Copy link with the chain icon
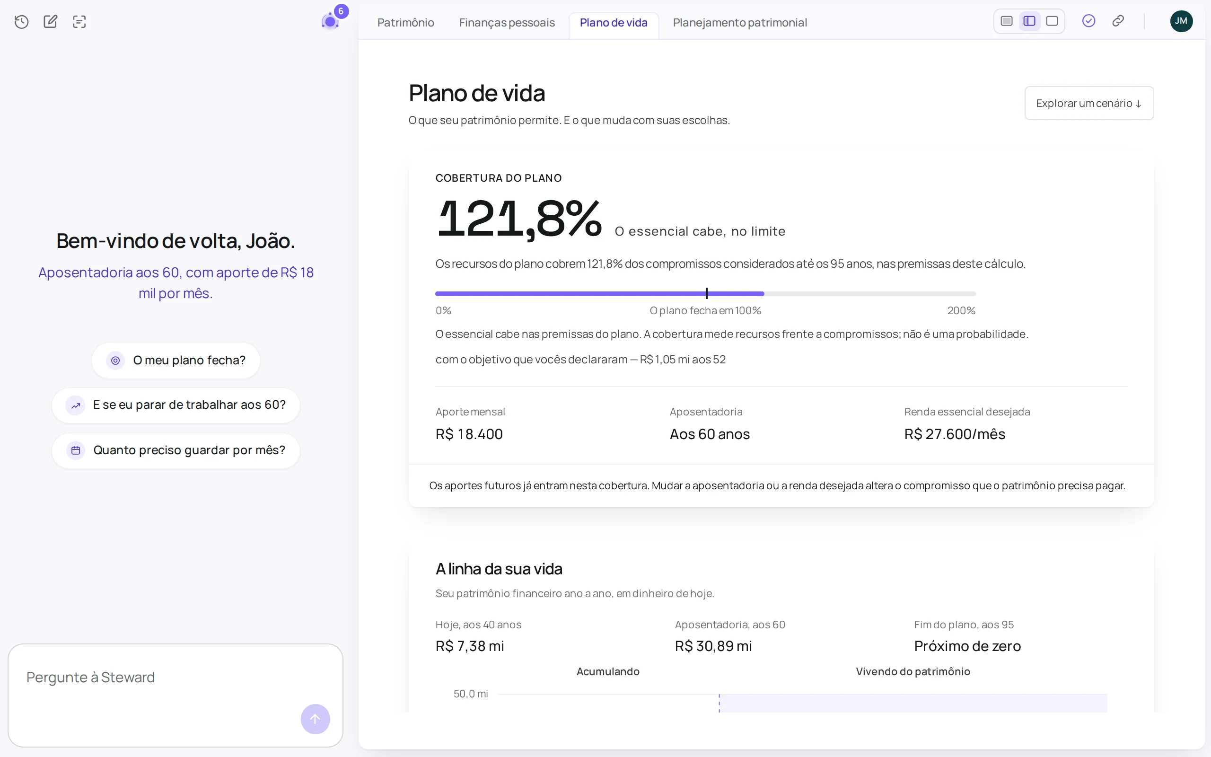Screen dimensions: 1211x757 [1118, 21]
